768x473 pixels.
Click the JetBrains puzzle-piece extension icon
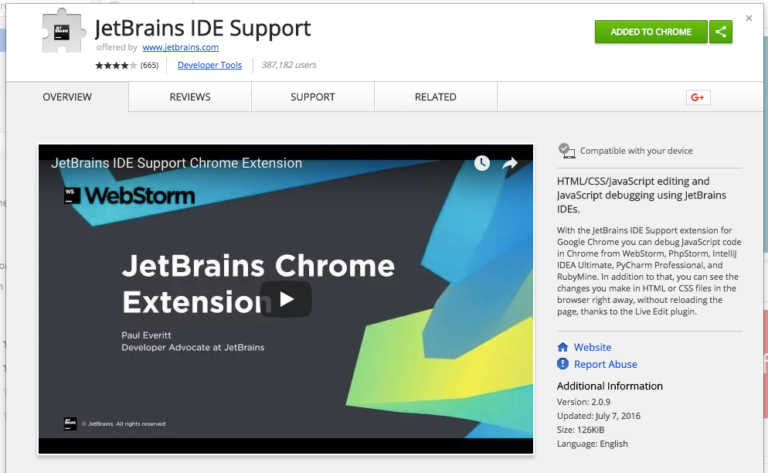coord(63,31)
